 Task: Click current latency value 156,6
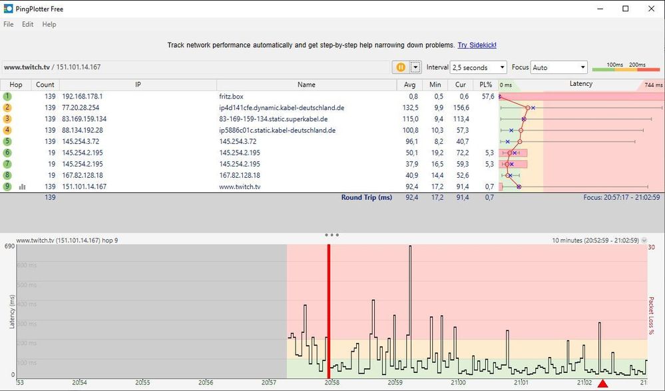tap(461, 108)
